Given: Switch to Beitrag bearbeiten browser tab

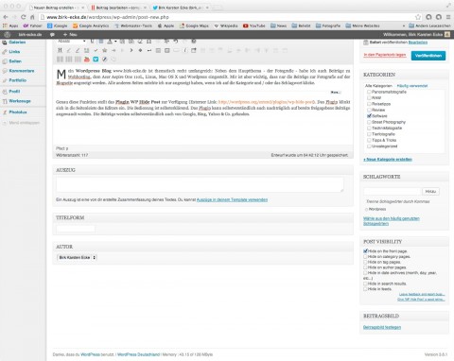Looking at the screenshot, I should (x=118, y=8).
